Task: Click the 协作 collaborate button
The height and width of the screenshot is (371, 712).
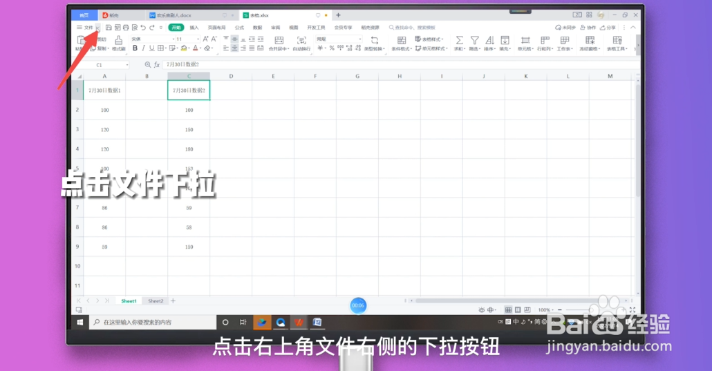Action: point(588,28)
